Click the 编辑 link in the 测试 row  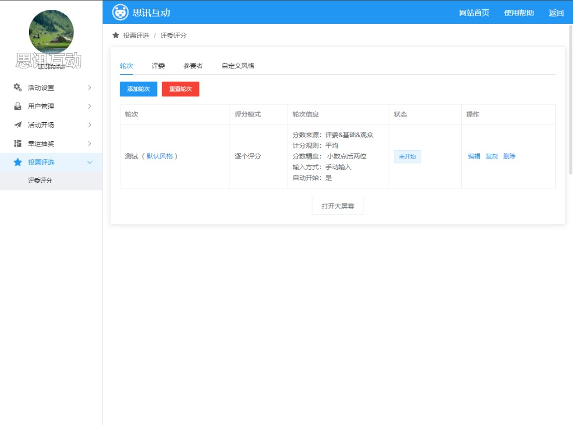pyautogui.click(x=474, y=156)
